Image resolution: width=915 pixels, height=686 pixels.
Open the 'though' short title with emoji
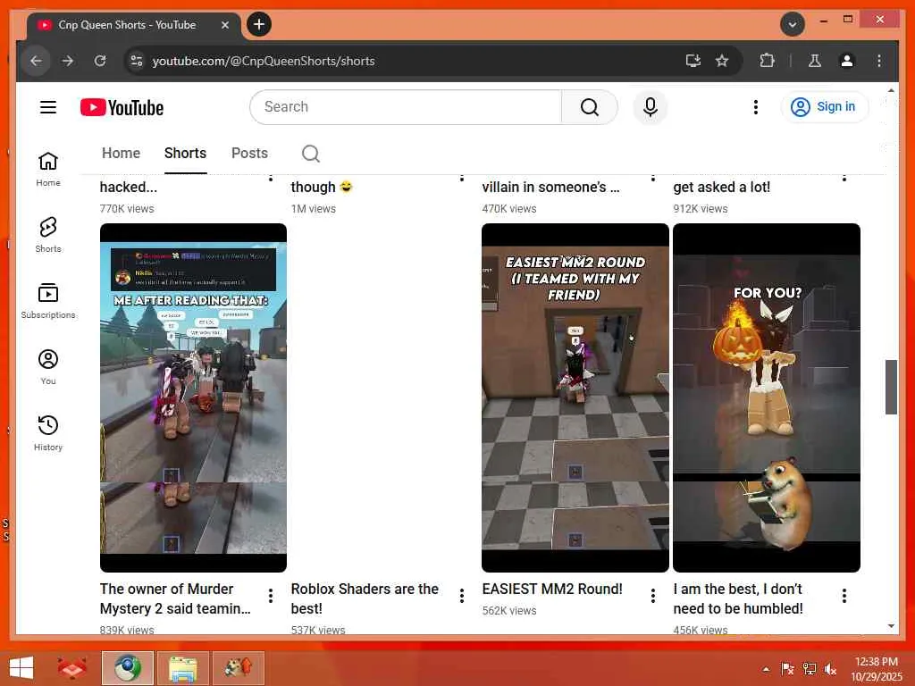pyautogui.click(x=322, y=187)
